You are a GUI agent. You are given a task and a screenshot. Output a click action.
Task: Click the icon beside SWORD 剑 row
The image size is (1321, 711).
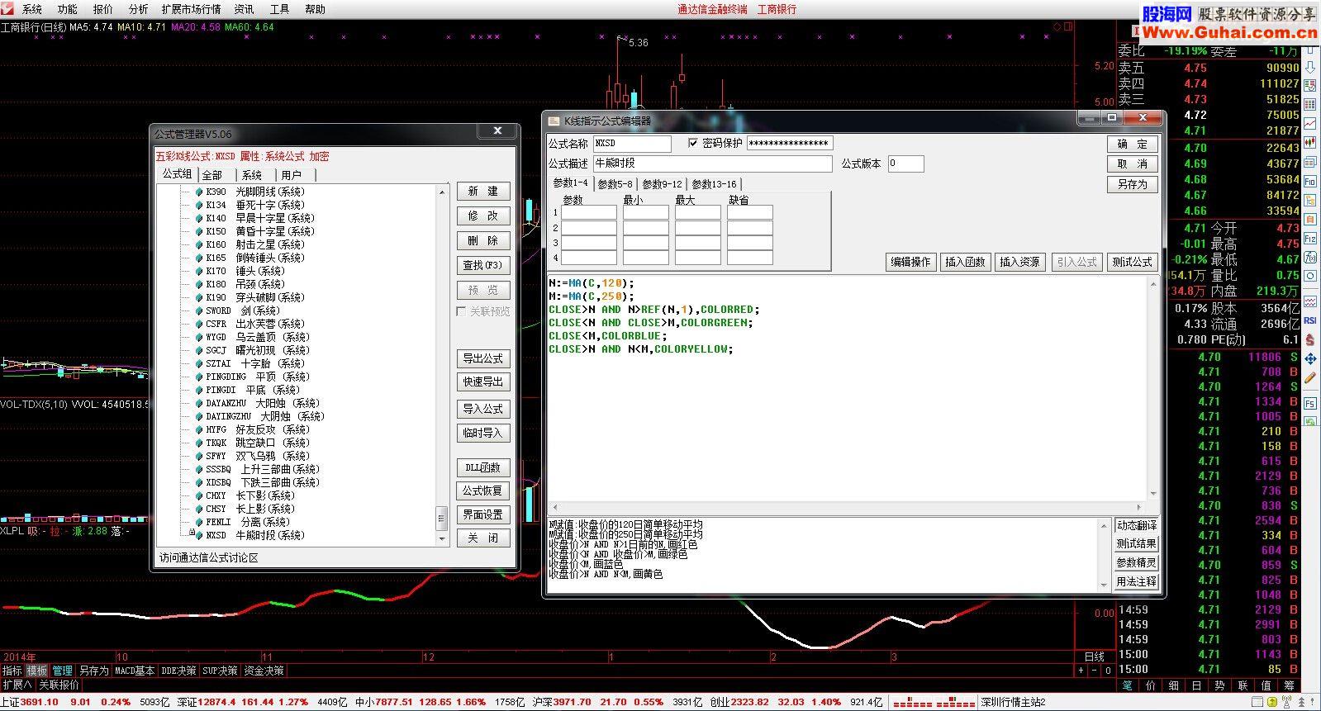point(199,310)
